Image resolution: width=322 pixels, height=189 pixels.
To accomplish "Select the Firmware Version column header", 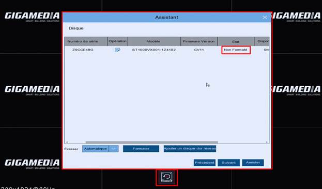I will click(x=199, y=41).
